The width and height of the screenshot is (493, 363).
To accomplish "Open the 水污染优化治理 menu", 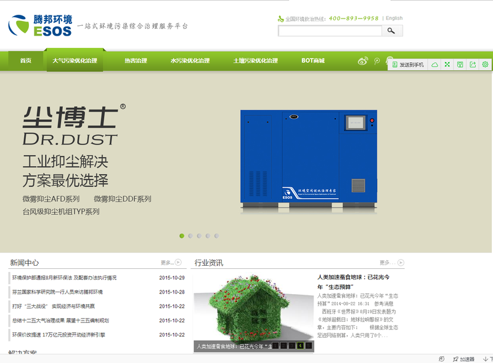I will pos(190,61).
